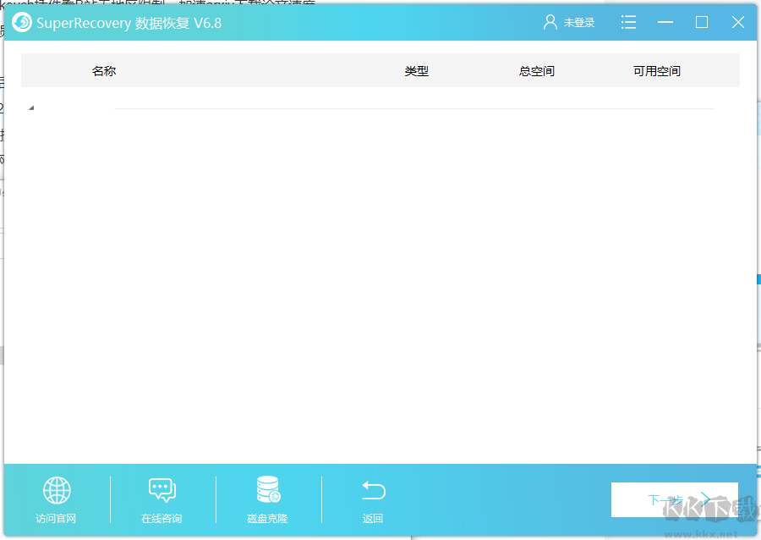Screen dimensions: 761x540
Task: Open the 访问官网 text link
Action: coord(56,519)
